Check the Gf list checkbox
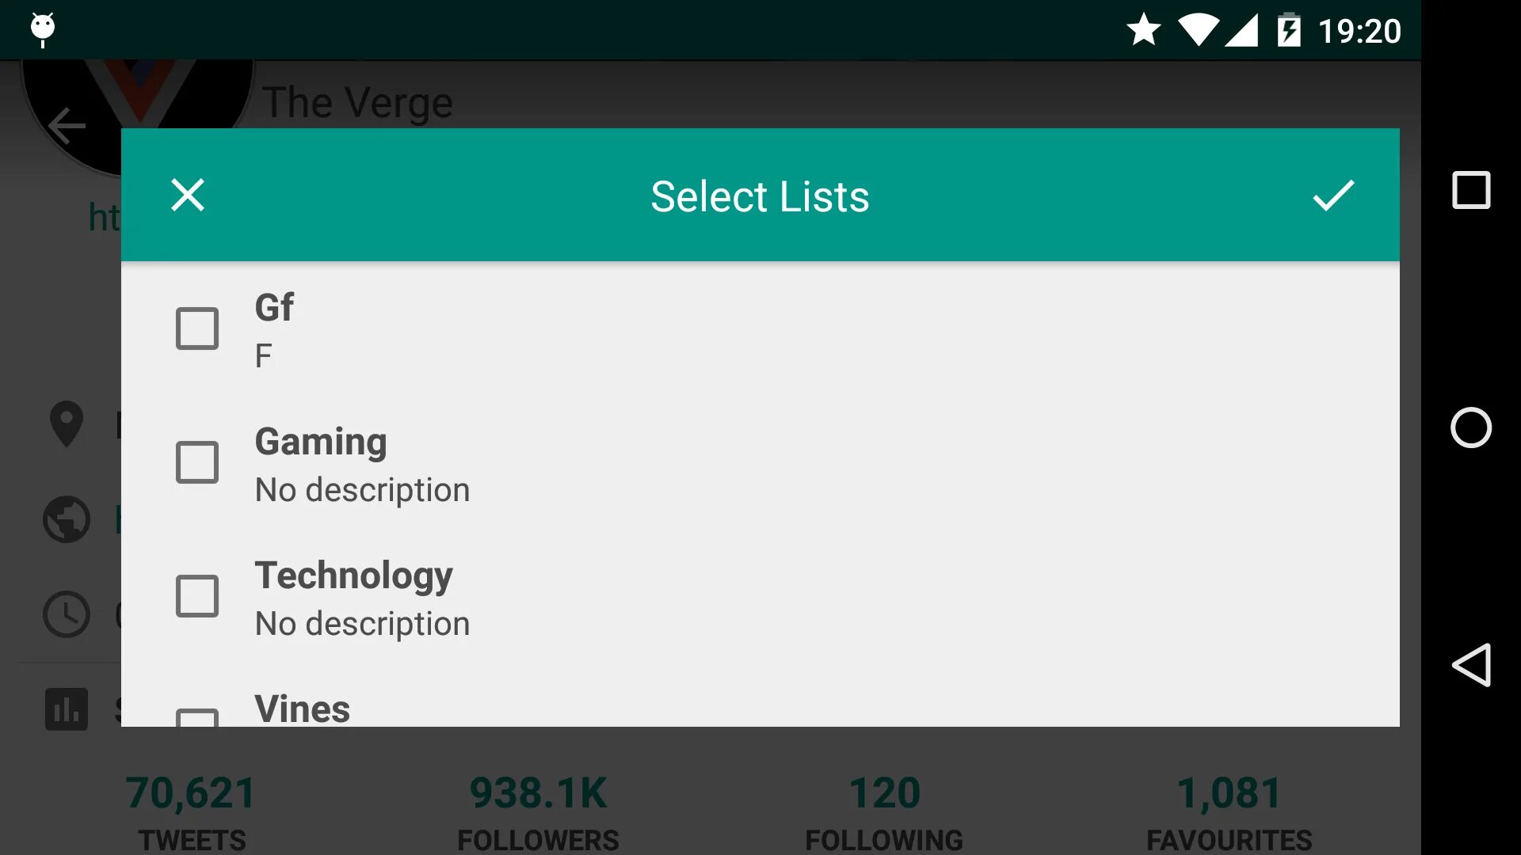Image resolution: width=1521 pixels, height=855 pixels. 197,329
